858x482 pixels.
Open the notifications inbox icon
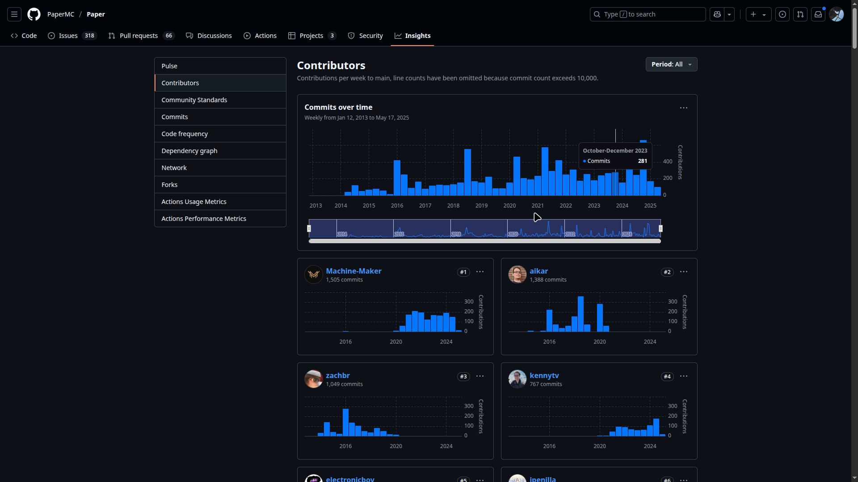[x=818, y=14]
